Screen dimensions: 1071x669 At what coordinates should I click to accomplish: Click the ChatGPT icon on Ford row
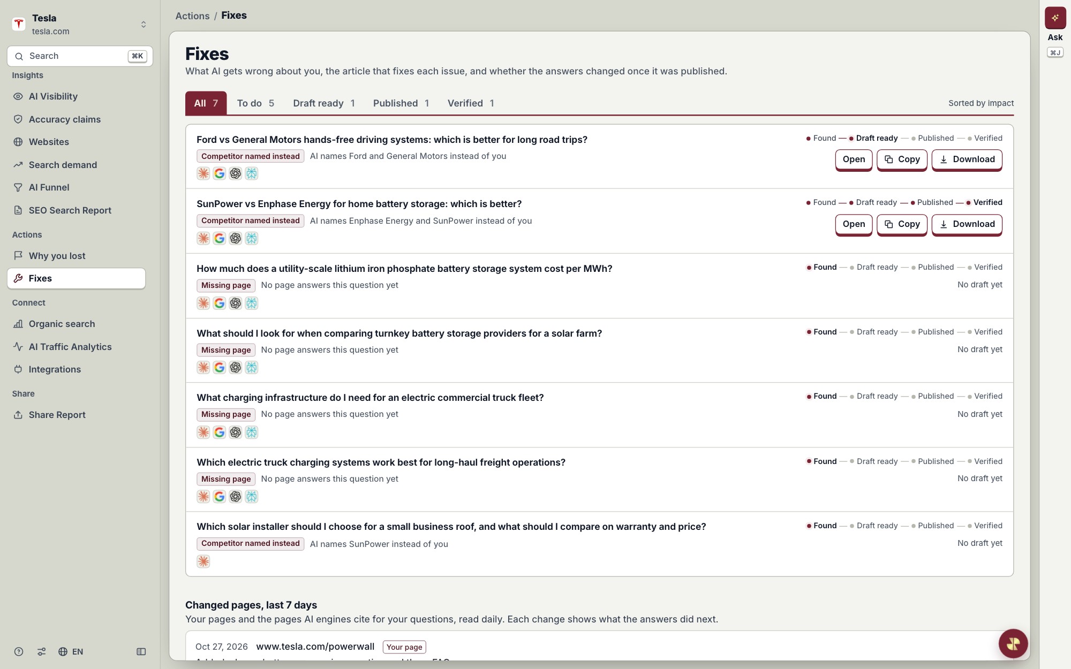click(236, 173)
